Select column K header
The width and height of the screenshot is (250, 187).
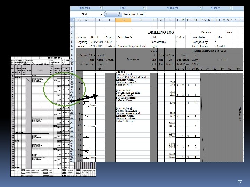point(170,20)
